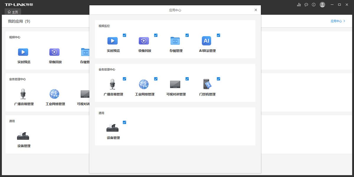The image size is (354, 177).
Task: Open the 设备管理 app
Action: tap(112, 128)
